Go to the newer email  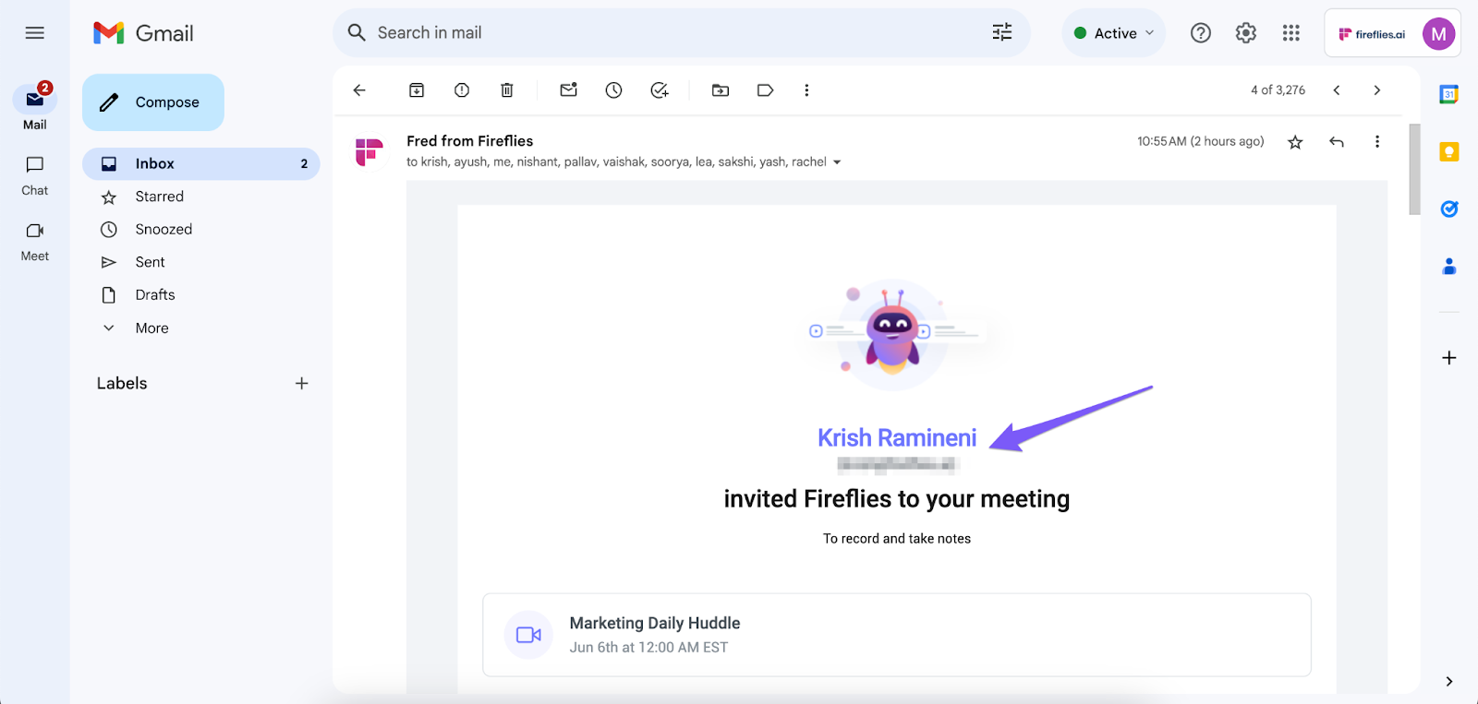(x=1337, y=90)
